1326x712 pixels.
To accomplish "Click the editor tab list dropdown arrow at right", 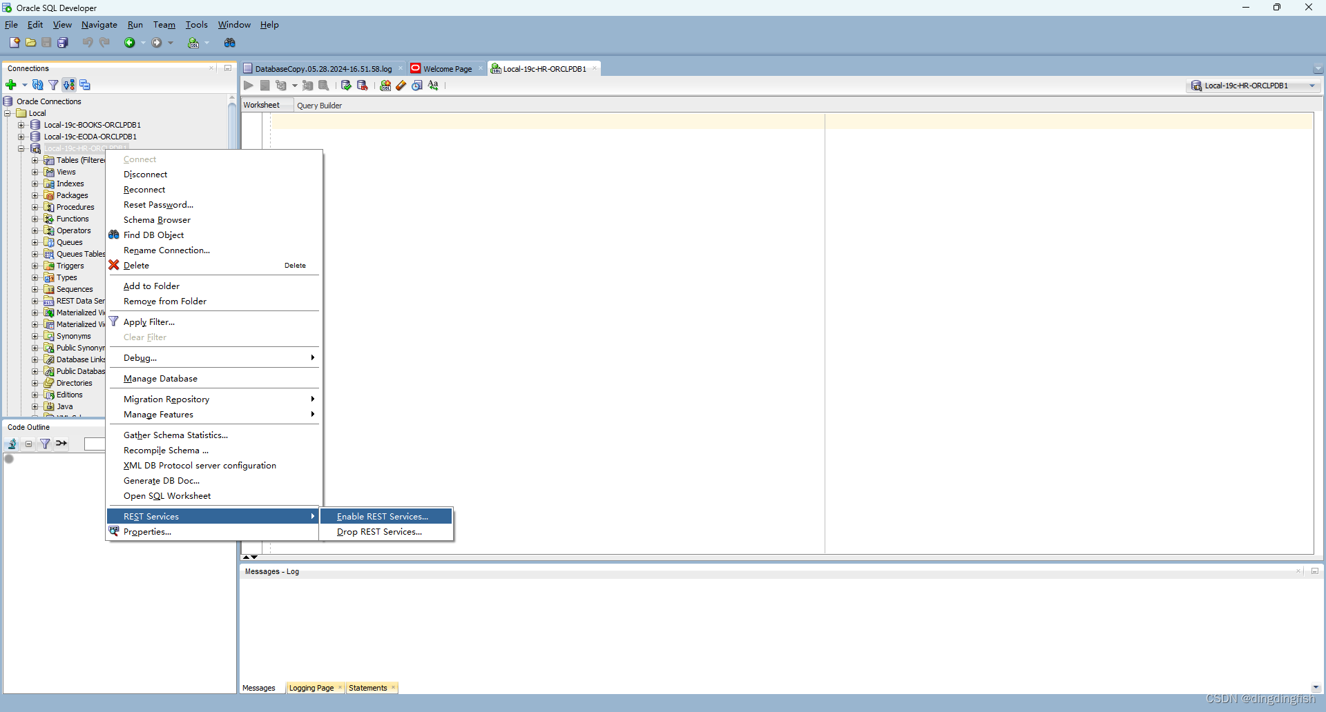I will [1318, 69].
